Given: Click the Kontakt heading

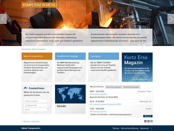Looking at the screenshot, I should click(x=62, y=106).
